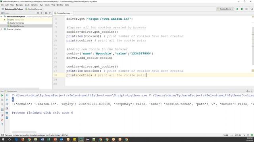Click the stop square in Run panel
Screen dimensions: 254x142
(2, 100)
